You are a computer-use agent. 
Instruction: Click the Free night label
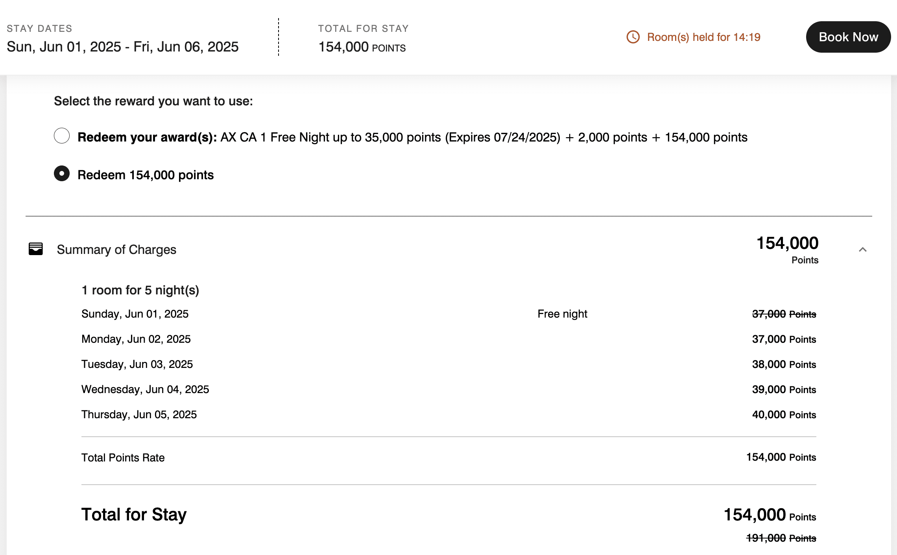tap(562, 314)
